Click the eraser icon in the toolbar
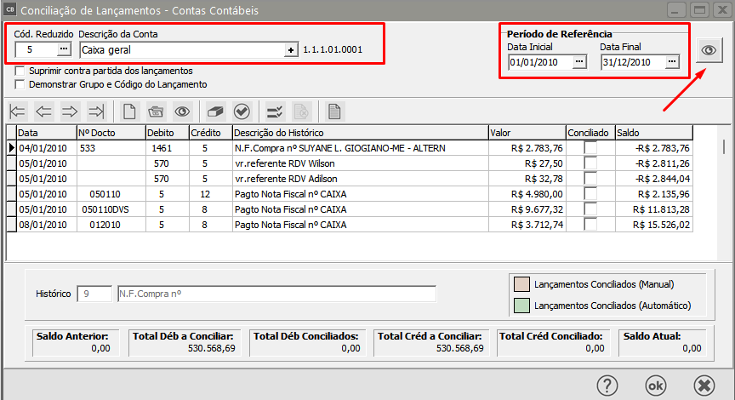Image resolution: width=735 pixels, height=400 pixels. (x=215, y=111)
